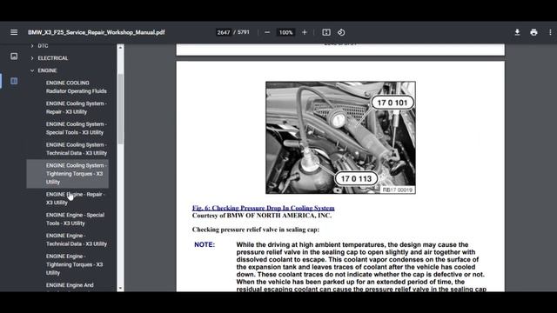Open ENGINE Engine And entry

pos(70,285)
